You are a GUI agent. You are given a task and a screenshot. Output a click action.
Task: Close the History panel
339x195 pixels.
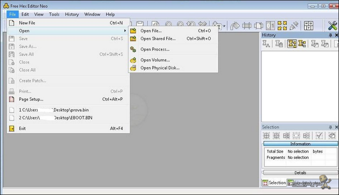tap(336, 35)
